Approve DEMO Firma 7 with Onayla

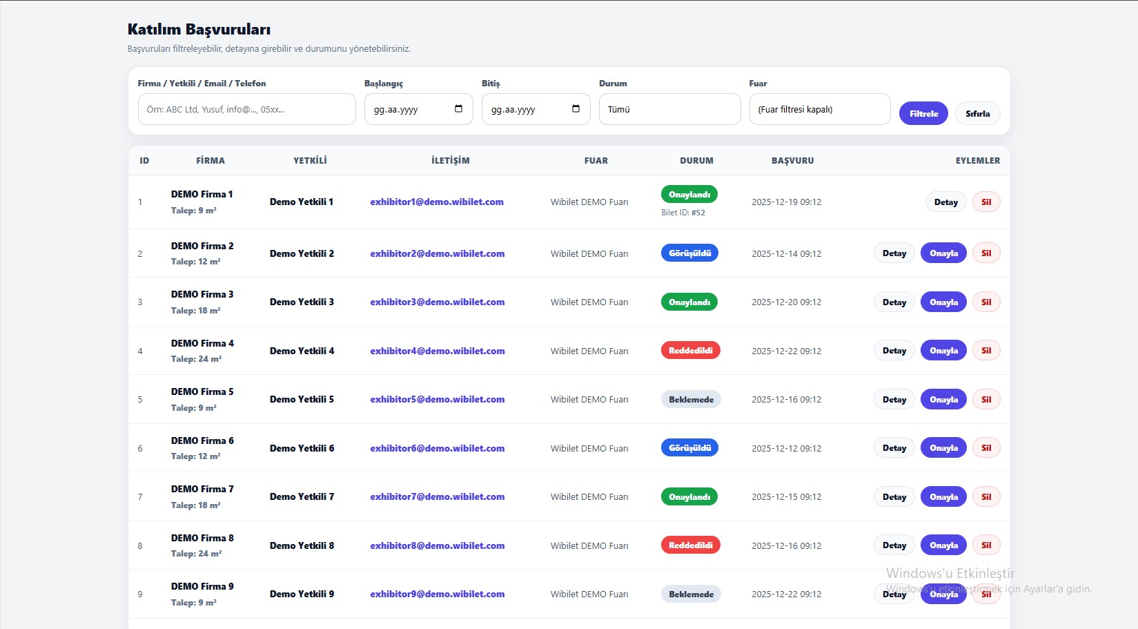[x=943, y=497]
